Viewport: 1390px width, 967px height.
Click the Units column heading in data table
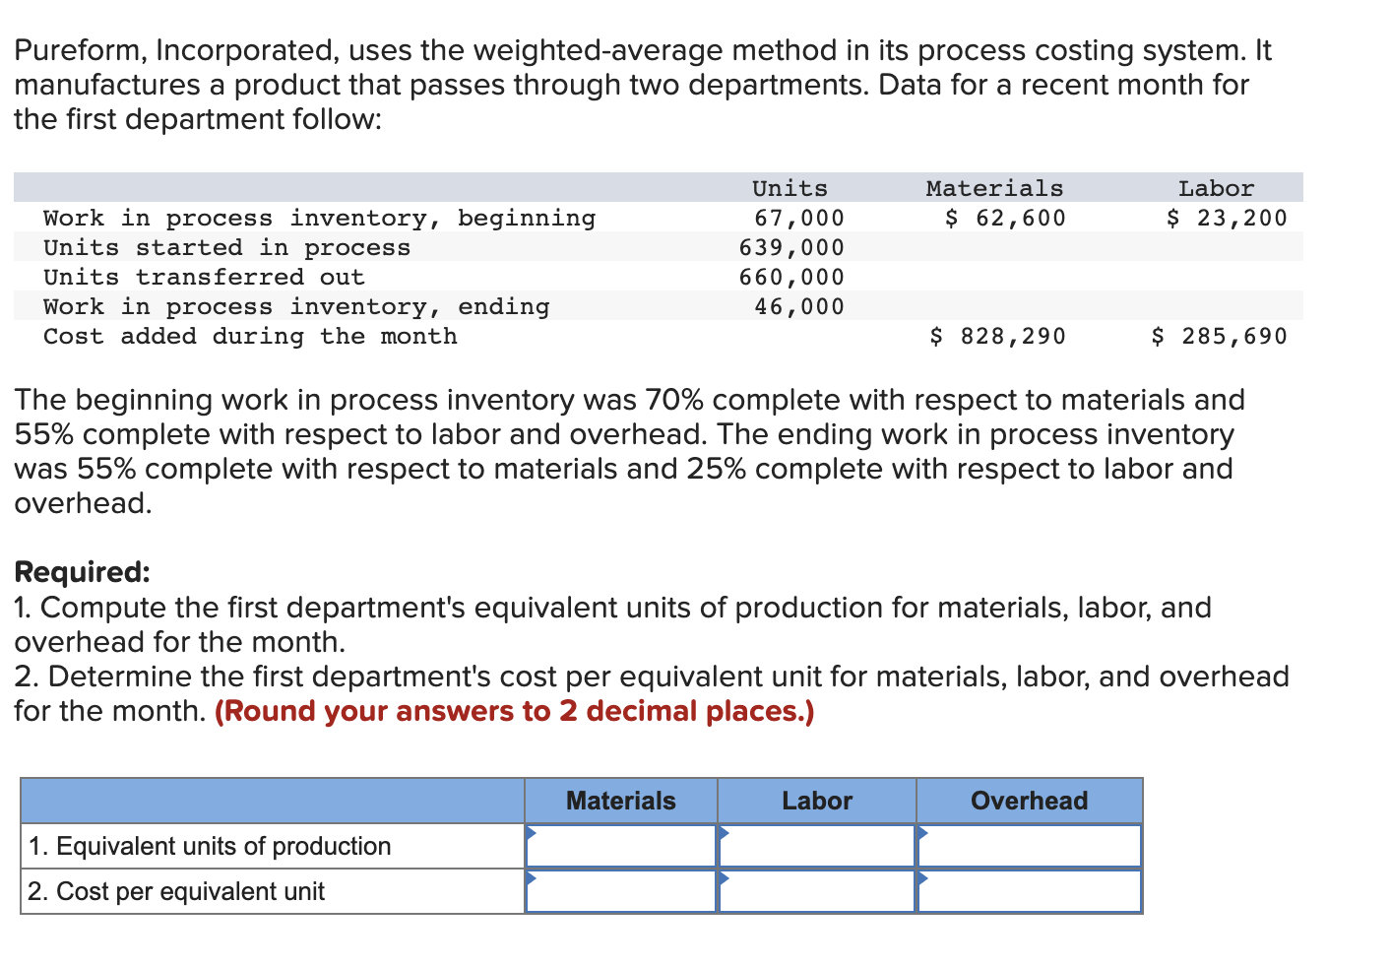tap(790, 187)
